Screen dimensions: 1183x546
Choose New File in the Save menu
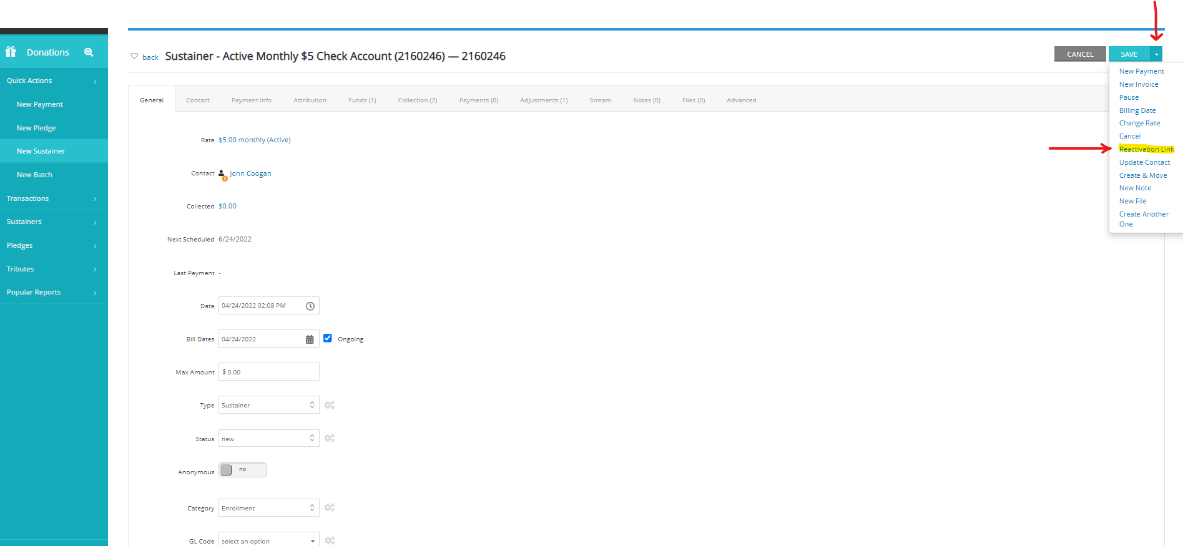tap(1132, 201)
